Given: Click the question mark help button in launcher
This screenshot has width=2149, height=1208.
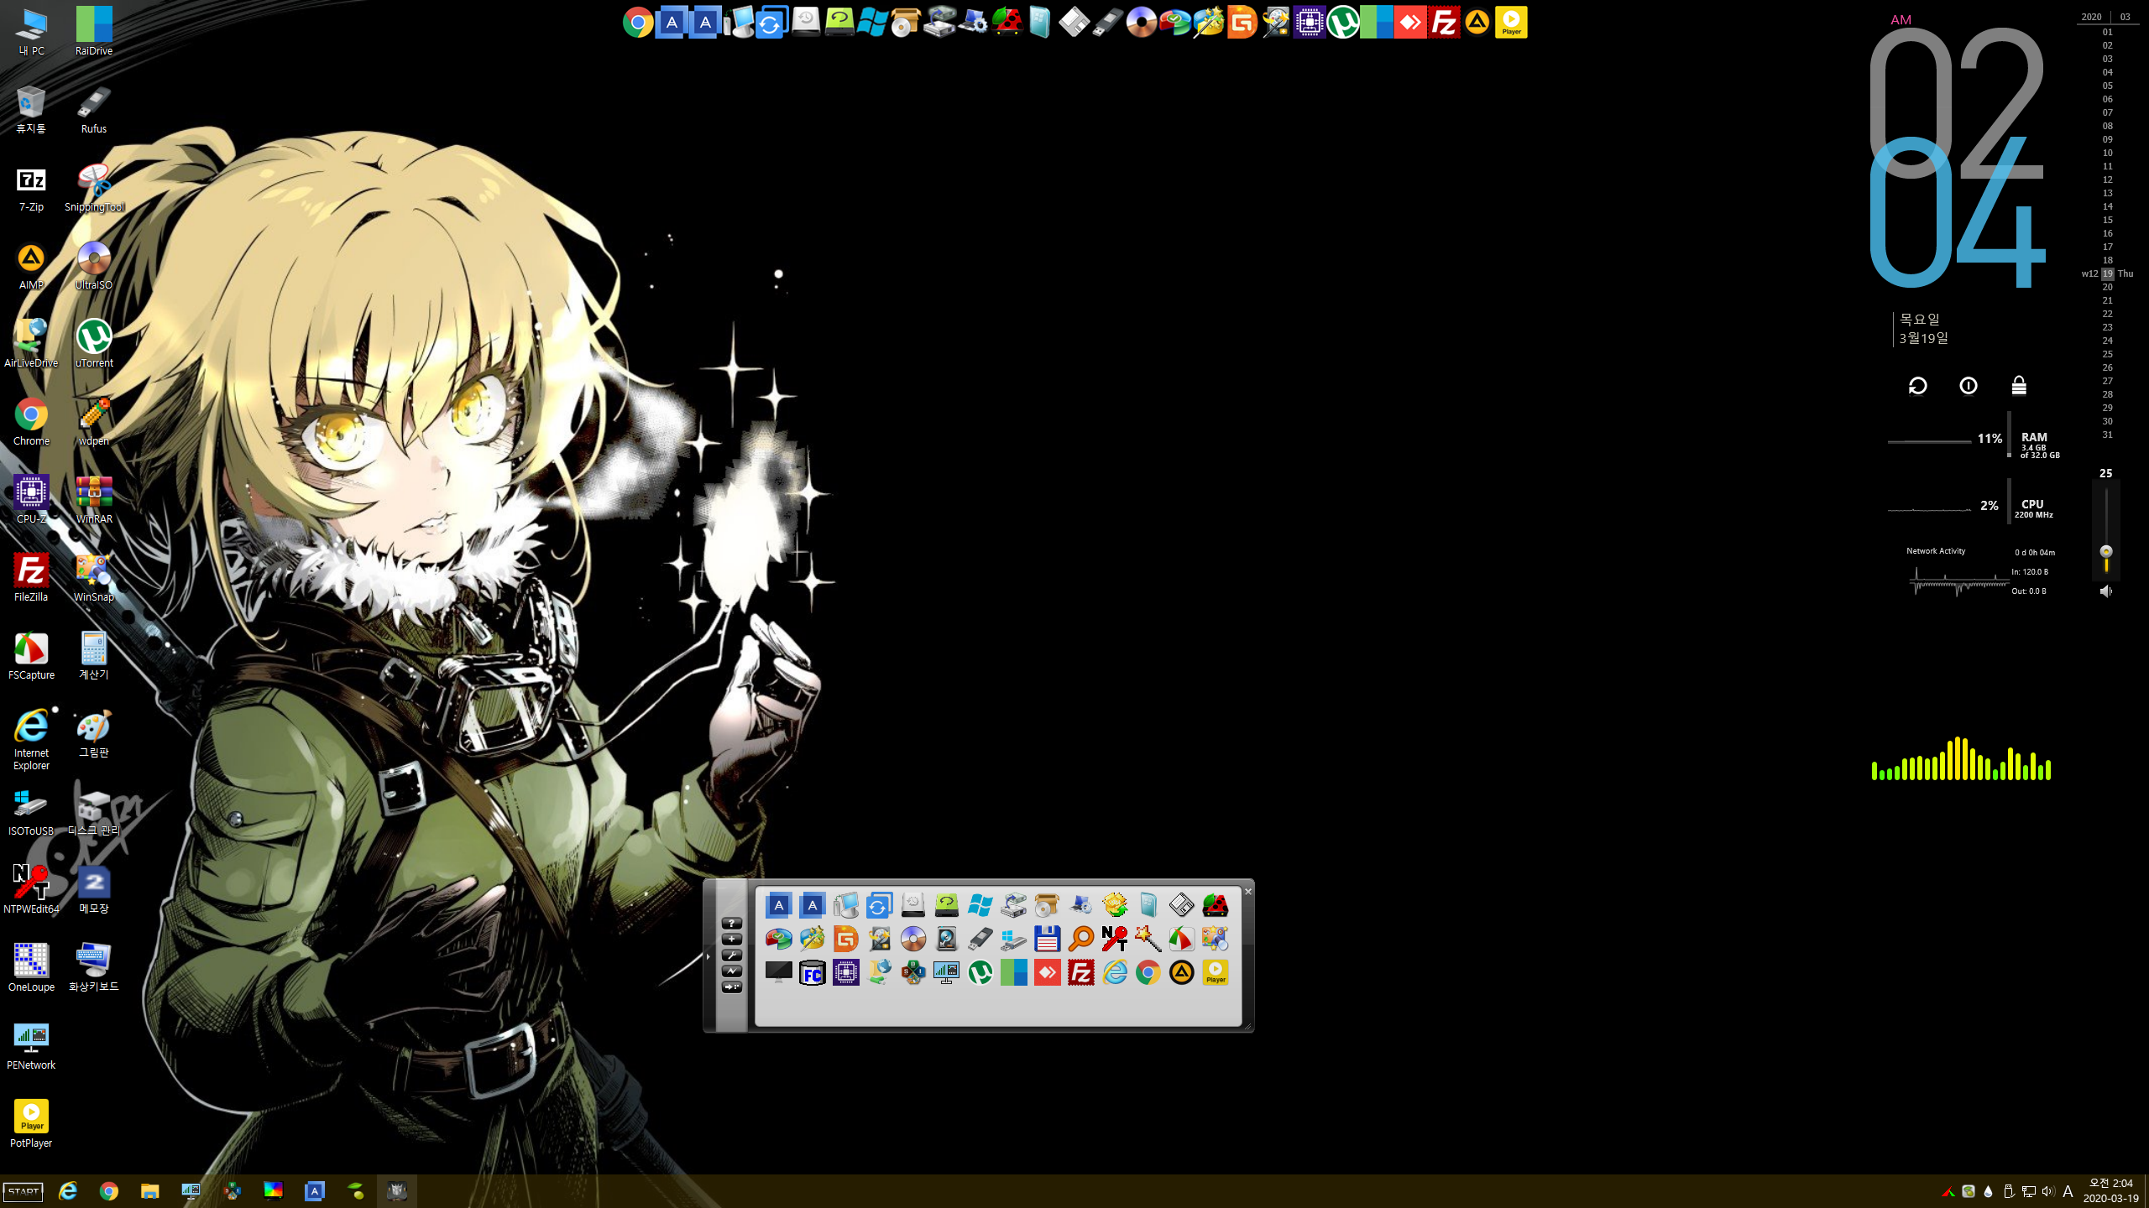Looking at the screenshot, I should point(732,924).
